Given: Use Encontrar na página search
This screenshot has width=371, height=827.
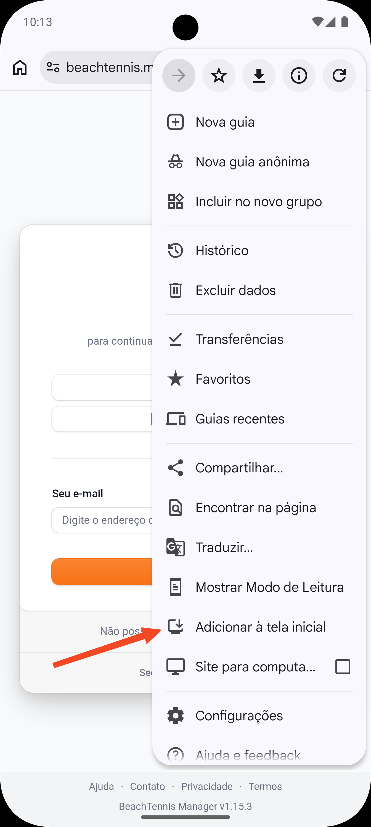Looking at the screenshot, I should [256, 507].
